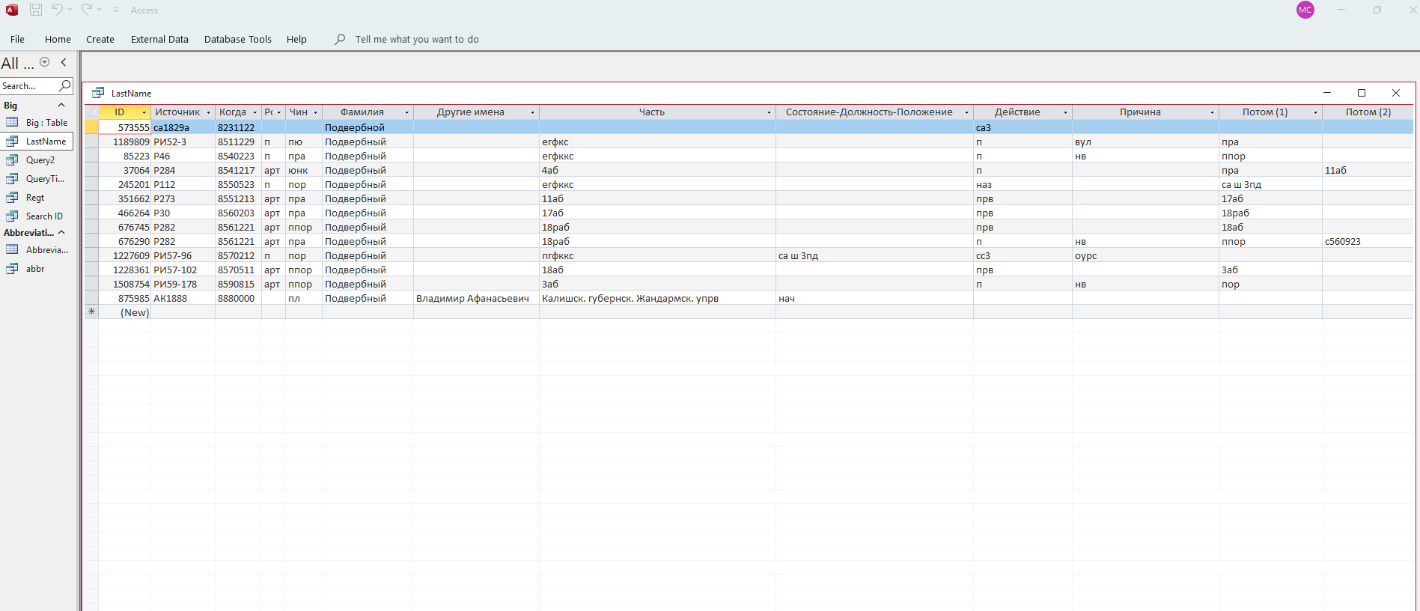Click the Tell me search magnifier icon

pos(340,39)
